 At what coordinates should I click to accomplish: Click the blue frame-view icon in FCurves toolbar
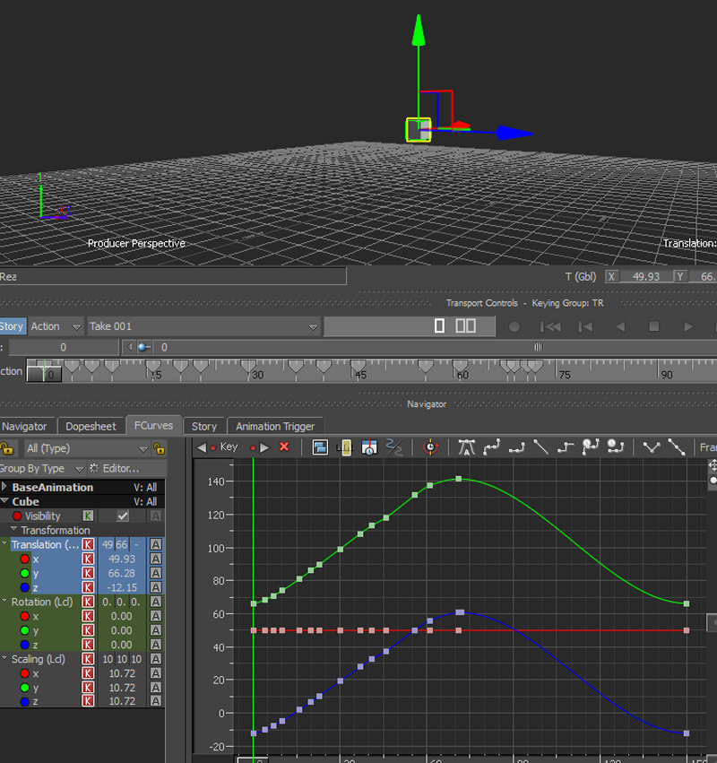tap(320, 447)
